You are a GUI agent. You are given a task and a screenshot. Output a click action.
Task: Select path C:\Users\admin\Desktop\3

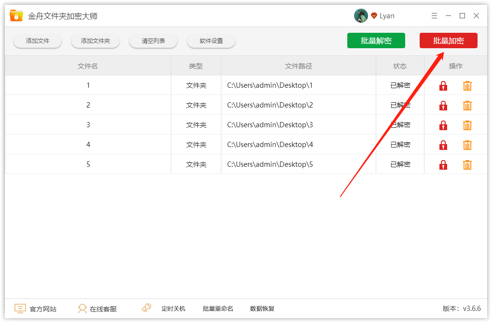point(270,125)
